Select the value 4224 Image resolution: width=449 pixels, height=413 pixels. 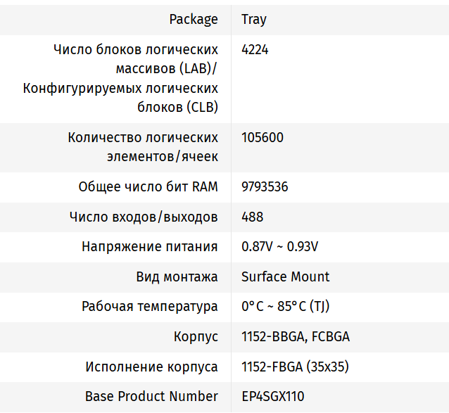click(x=255, y=50)
